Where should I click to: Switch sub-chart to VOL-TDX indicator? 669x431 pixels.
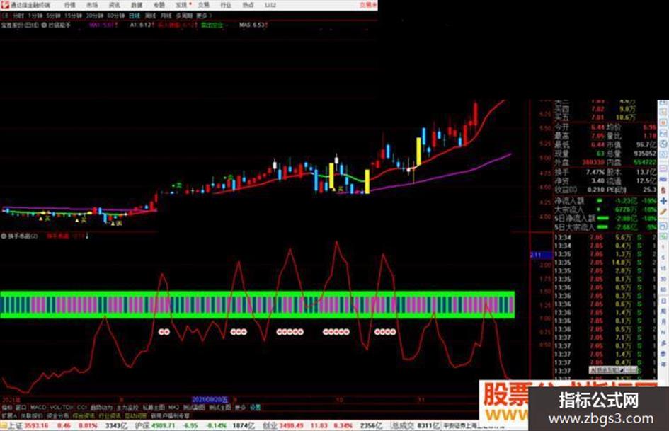[62, 408]
